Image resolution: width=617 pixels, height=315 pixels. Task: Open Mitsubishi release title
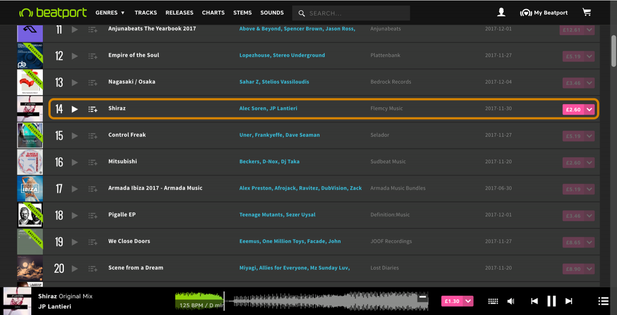coord(122,161)
